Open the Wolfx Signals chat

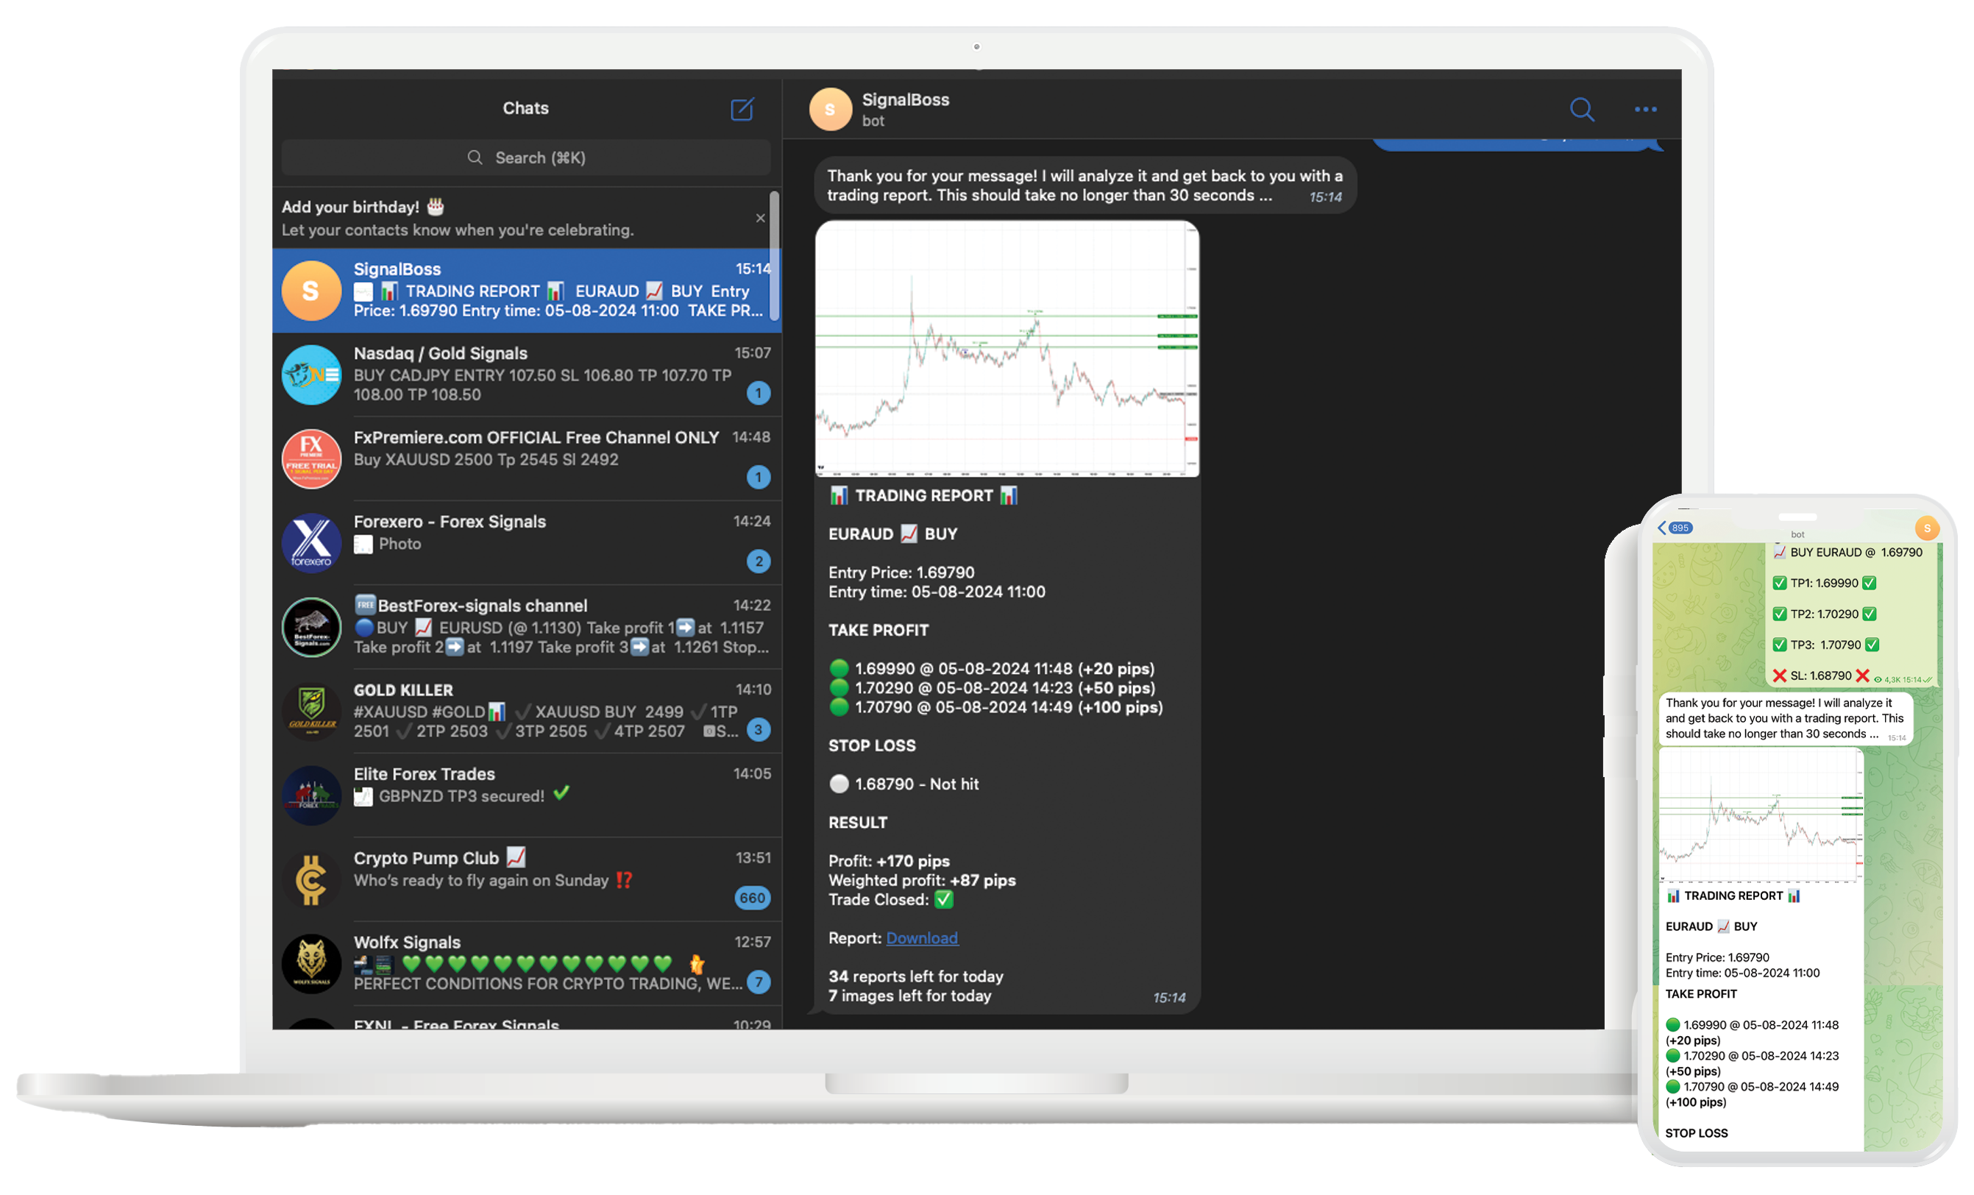click(x=526, y=963)
